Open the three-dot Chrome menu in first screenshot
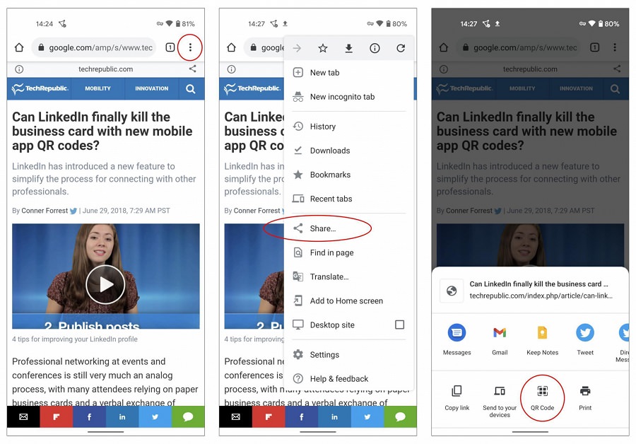Screen dimensions: 636x444 coord(190,47)
